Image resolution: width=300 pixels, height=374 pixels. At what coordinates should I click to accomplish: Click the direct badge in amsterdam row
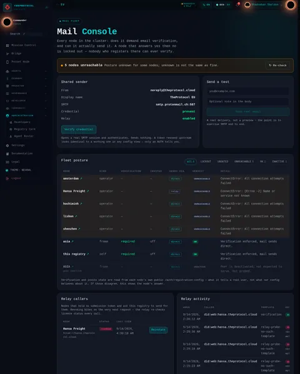click(x=176, y=179)
